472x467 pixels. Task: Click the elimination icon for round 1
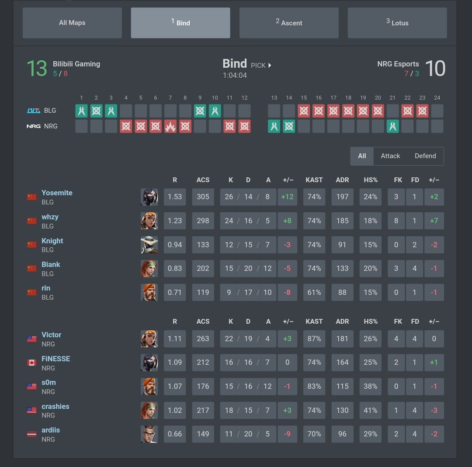pos(81,111)
